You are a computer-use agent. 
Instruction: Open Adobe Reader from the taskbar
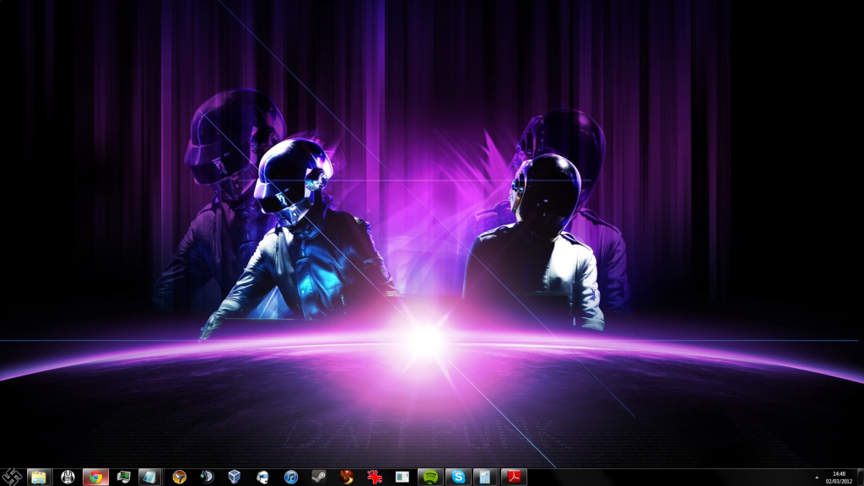514,478
